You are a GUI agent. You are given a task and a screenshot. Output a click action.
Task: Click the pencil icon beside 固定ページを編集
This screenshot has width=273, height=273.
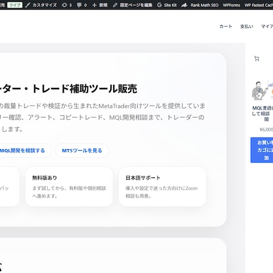point(115,5)
